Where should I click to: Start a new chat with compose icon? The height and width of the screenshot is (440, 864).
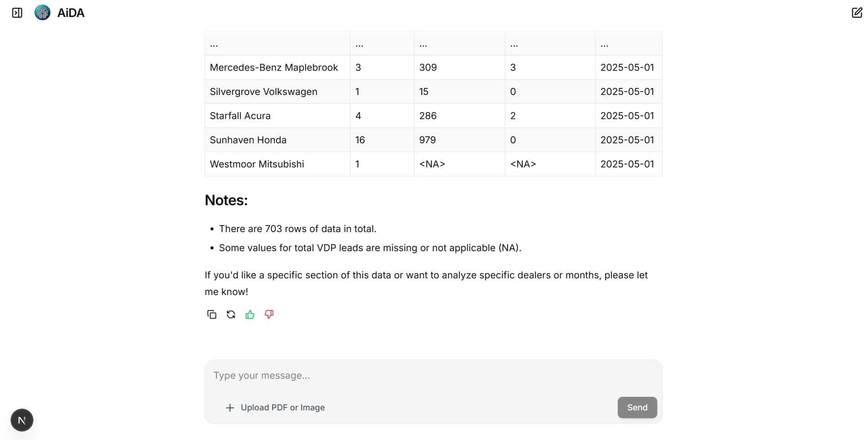click(857, 13)
